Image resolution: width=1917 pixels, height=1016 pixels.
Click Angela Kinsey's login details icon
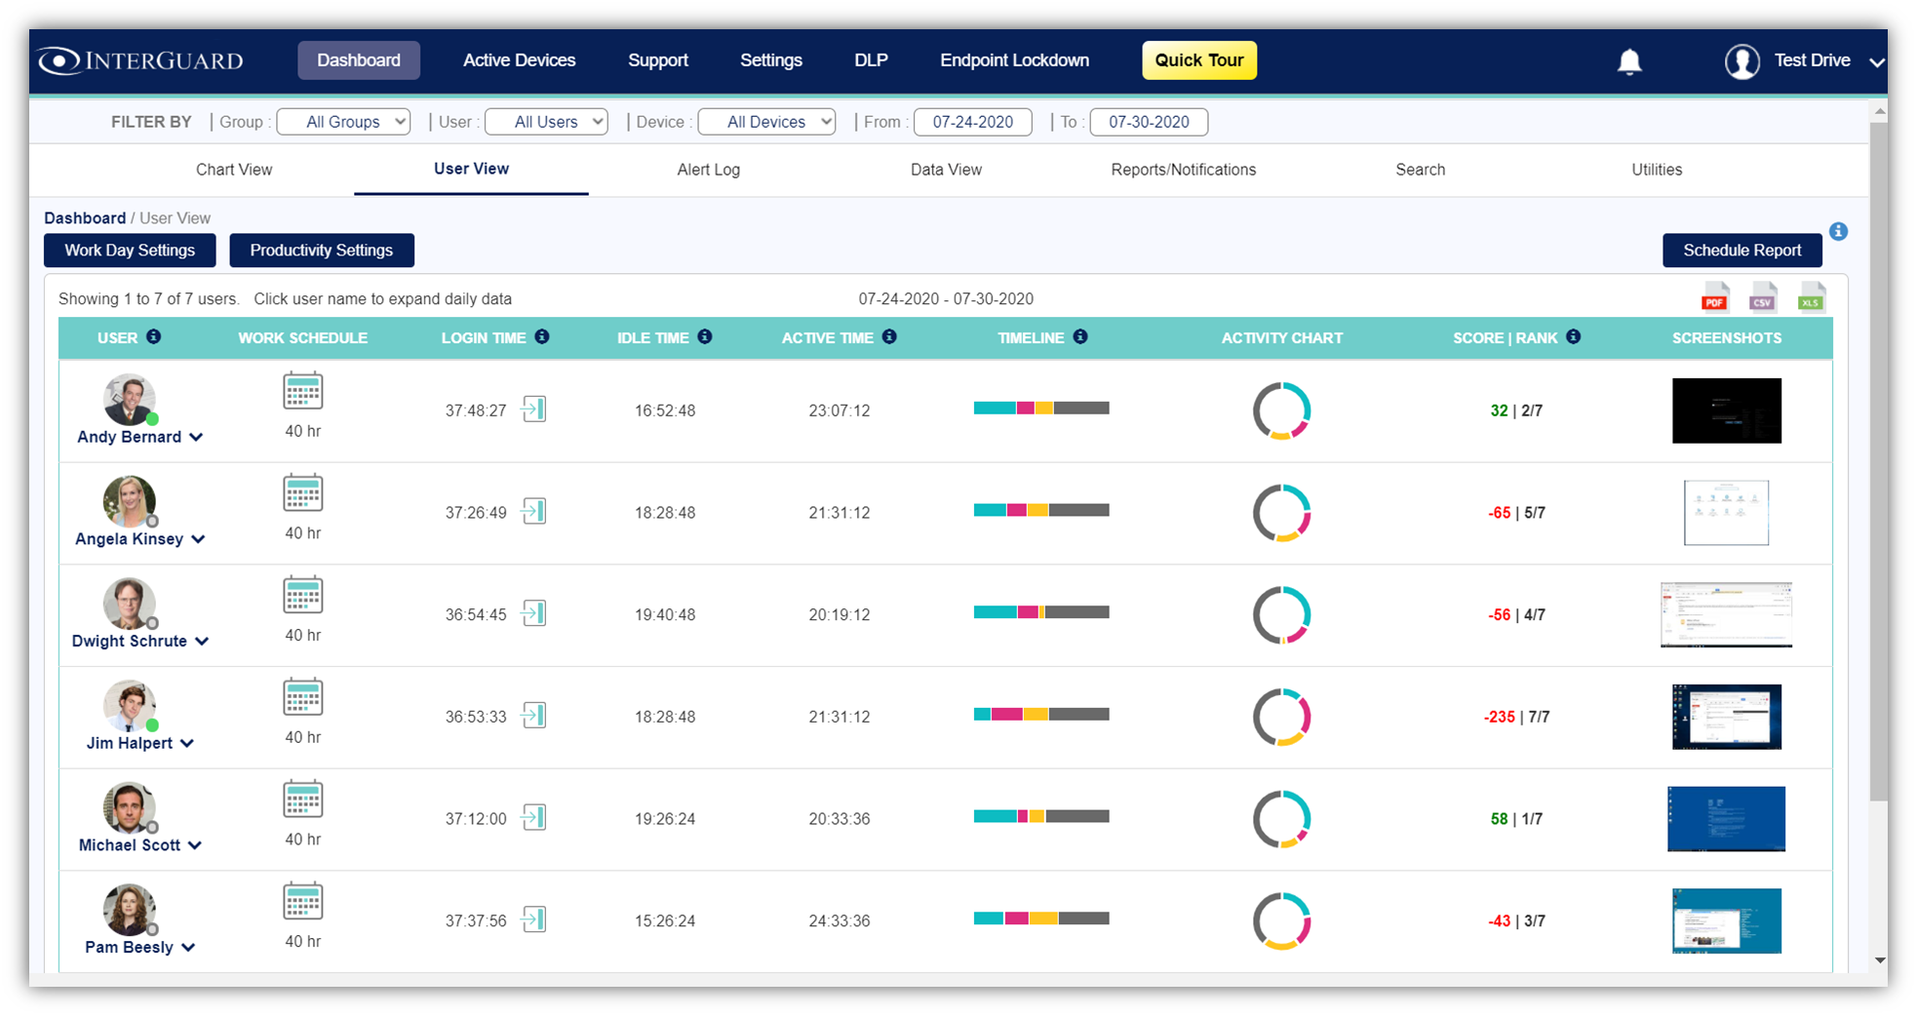[533, 511]
